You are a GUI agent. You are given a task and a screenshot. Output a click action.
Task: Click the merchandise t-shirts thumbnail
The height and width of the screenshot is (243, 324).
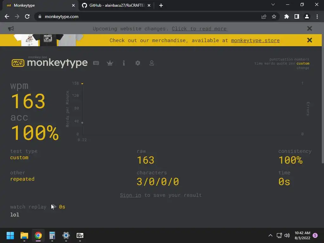[48, 40]
